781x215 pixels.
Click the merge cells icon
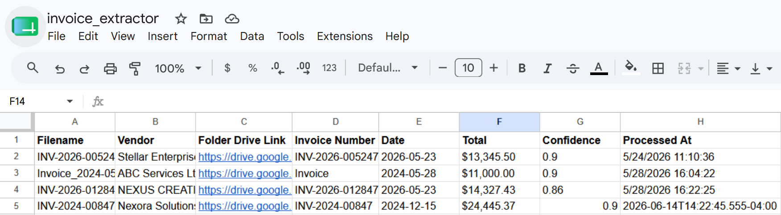click(684, 68)
